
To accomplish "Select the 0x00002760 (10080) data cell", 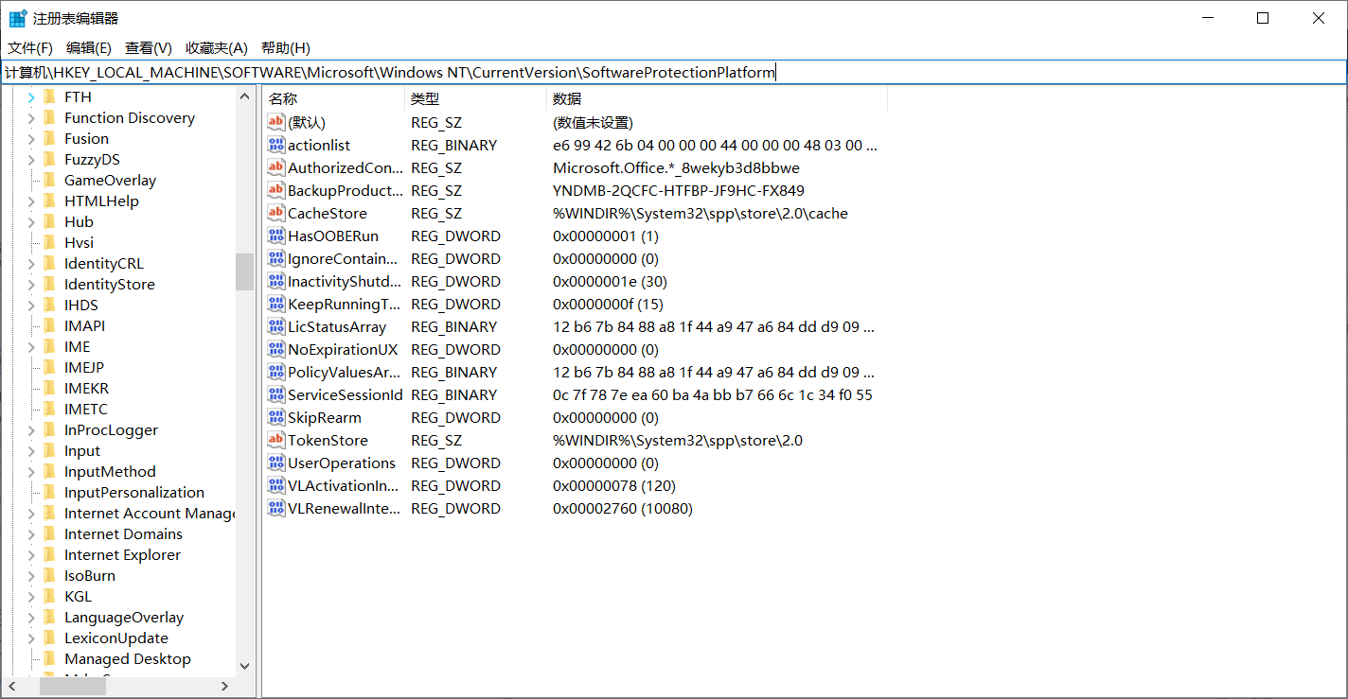I will pos(623,508).
